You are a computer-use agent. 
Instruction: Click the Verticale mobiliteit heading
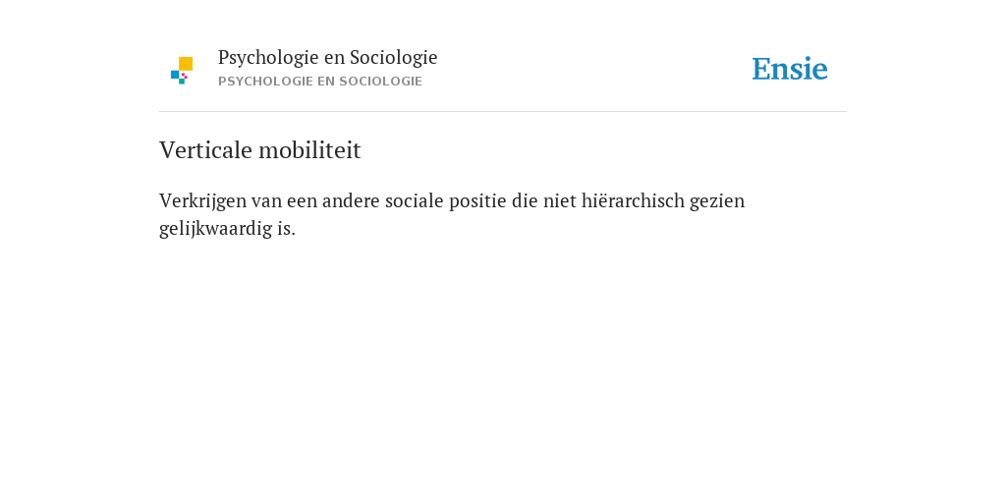click(259, 150)
